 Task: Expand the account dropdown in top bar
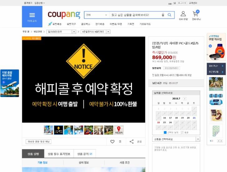(x=40, y=3)
